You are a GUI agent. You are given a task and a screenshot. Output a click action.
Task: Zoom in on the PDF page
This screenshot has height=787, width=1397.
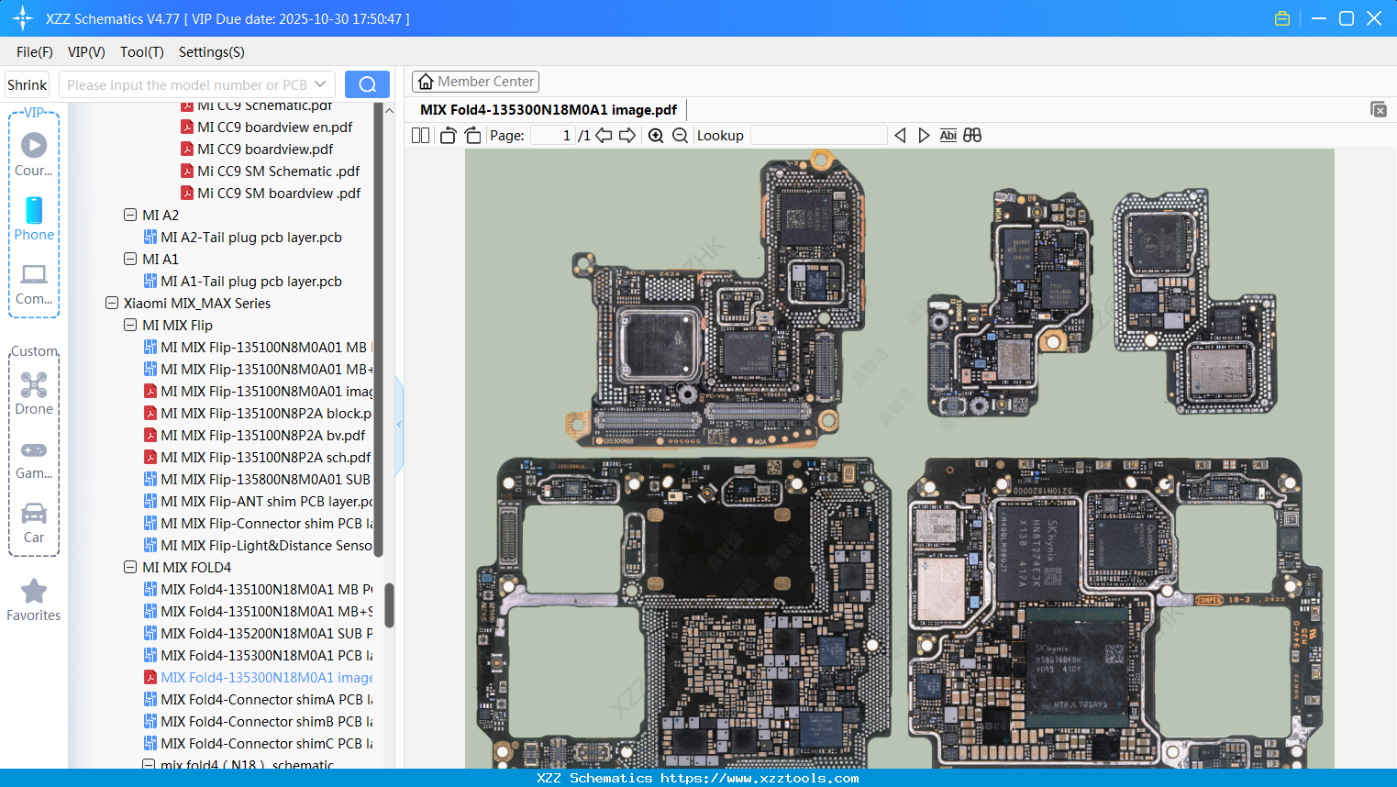[656, 135]
